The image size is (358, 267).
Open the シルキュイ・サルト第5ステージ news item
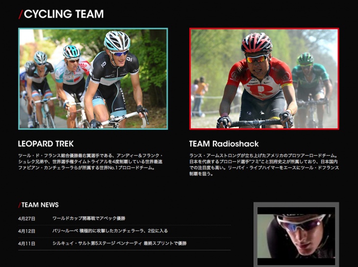coord(119,243)
